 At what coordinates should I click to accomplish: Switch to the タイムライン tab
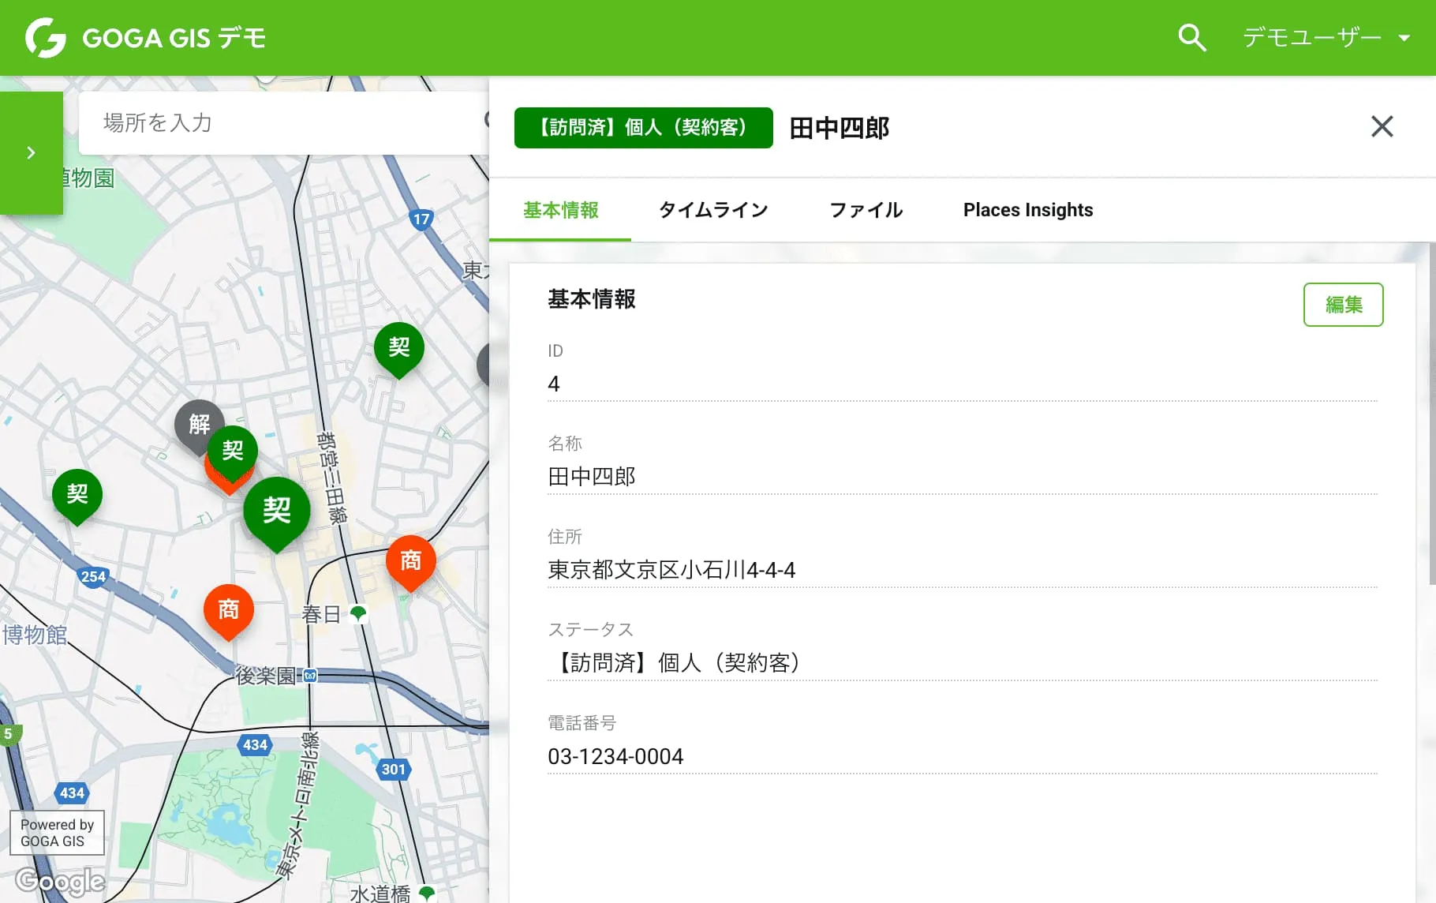pos(712,210)
